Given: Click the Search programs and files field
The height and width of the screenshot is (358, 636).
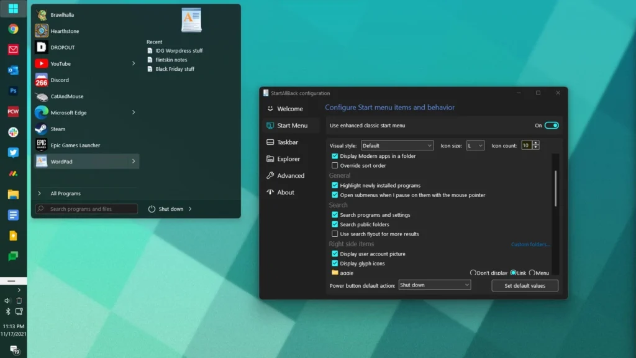Looking at the screenshot, I should [87, 209].
